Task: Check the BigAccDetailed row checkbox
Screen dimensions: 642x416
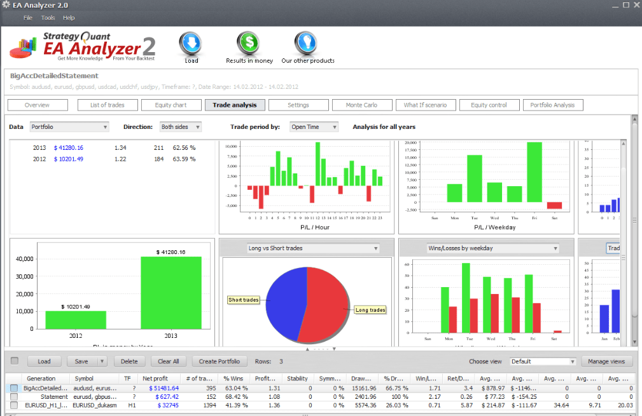Action: pos(14,388)
